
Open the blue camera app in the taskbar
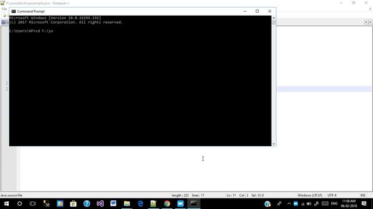[180, 204]
